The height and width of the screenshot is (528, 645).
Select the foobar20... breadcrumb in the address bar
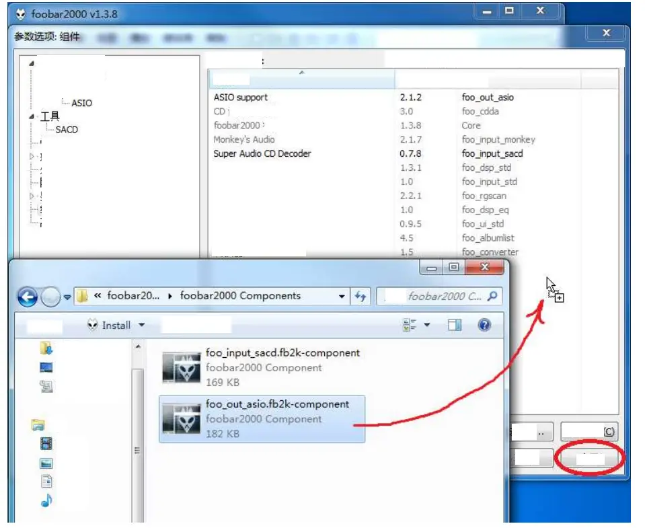pos(133,296)
